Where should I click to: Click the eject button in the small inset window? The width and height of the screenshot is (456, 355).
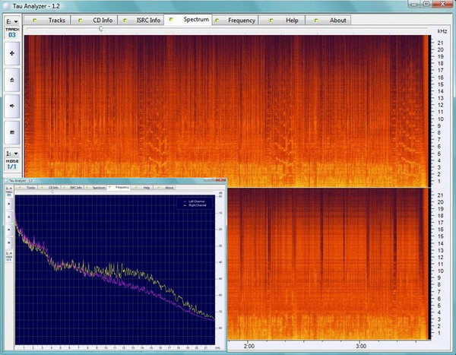(10, 217)
